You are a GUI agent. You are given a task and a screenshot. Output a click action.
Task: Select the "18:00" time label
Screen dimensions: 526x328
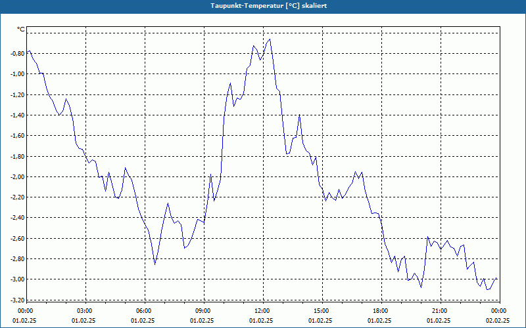click(x=380, y=311)
